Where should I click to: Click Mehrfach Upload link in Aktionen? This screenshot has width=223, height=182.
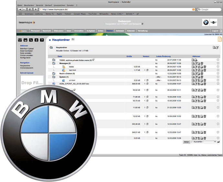point(27,49)
